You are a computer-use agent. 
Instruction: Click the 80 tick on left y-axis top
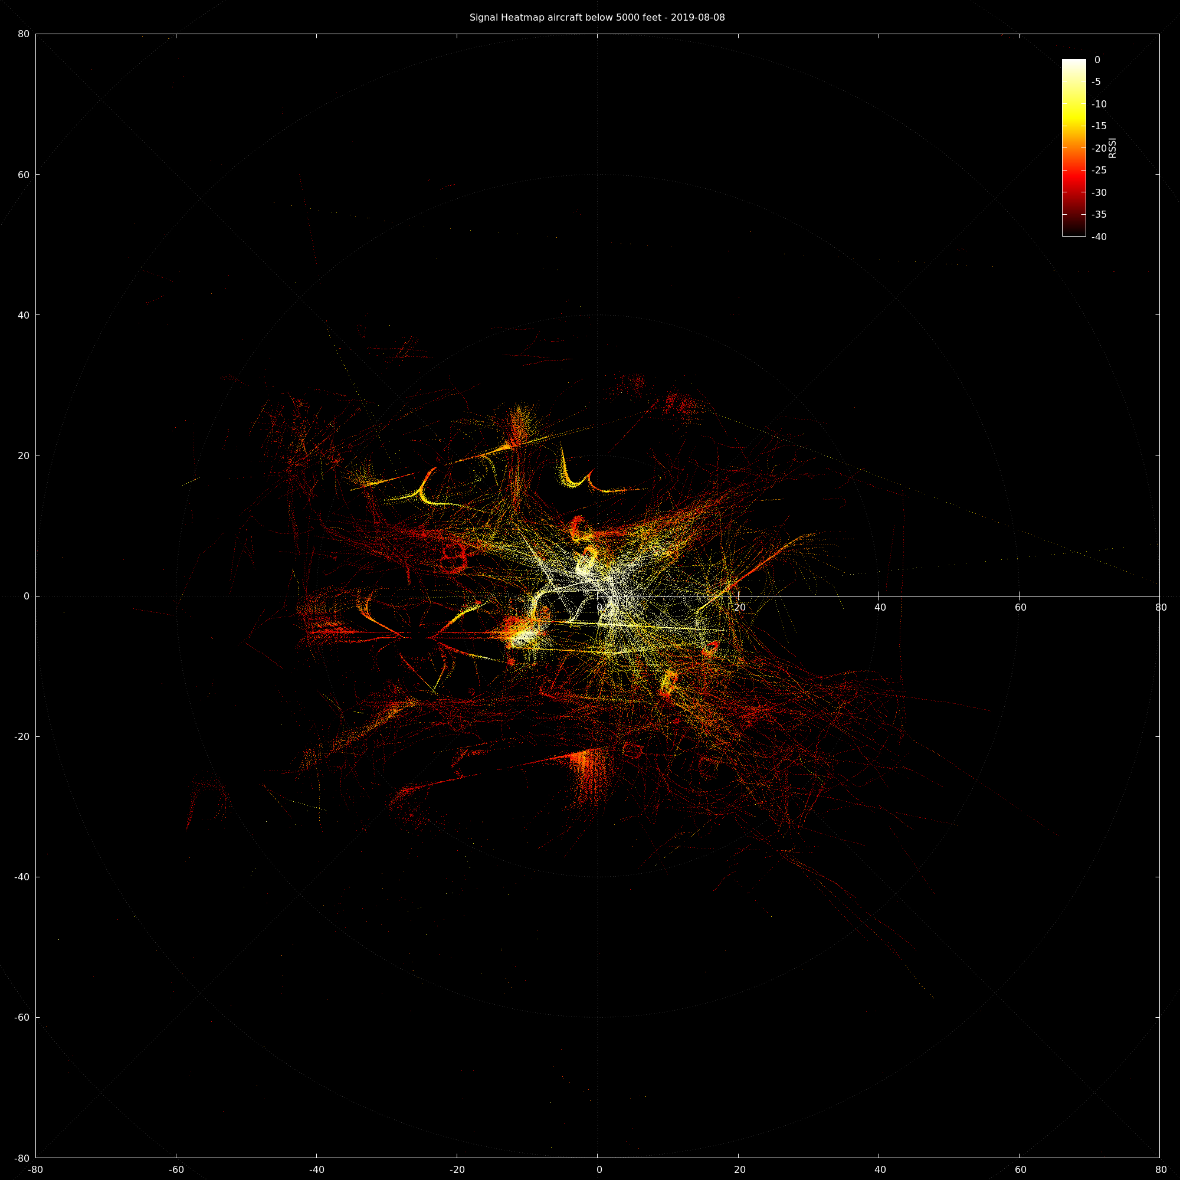(x=23, y=34)
